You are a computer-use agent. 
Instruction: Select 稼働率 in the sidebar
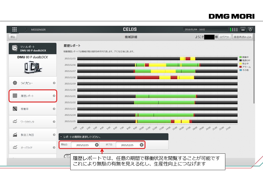click(33, 109)
